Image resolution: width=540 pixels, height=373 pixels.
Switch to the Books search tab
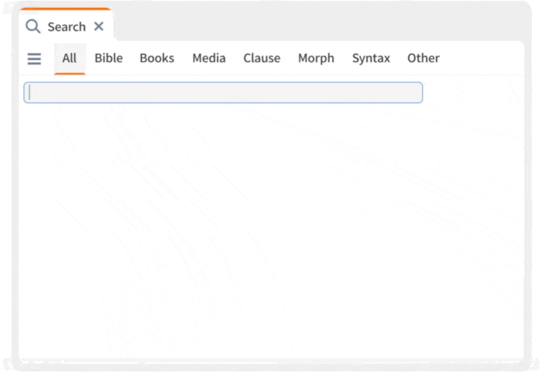[x=157, y=59]
